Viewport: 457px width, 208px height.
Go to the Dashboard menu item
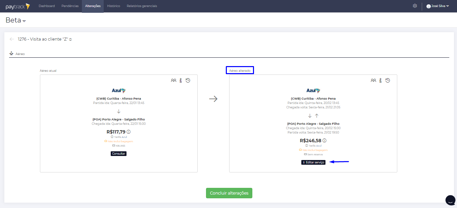[x=47, y=6]
